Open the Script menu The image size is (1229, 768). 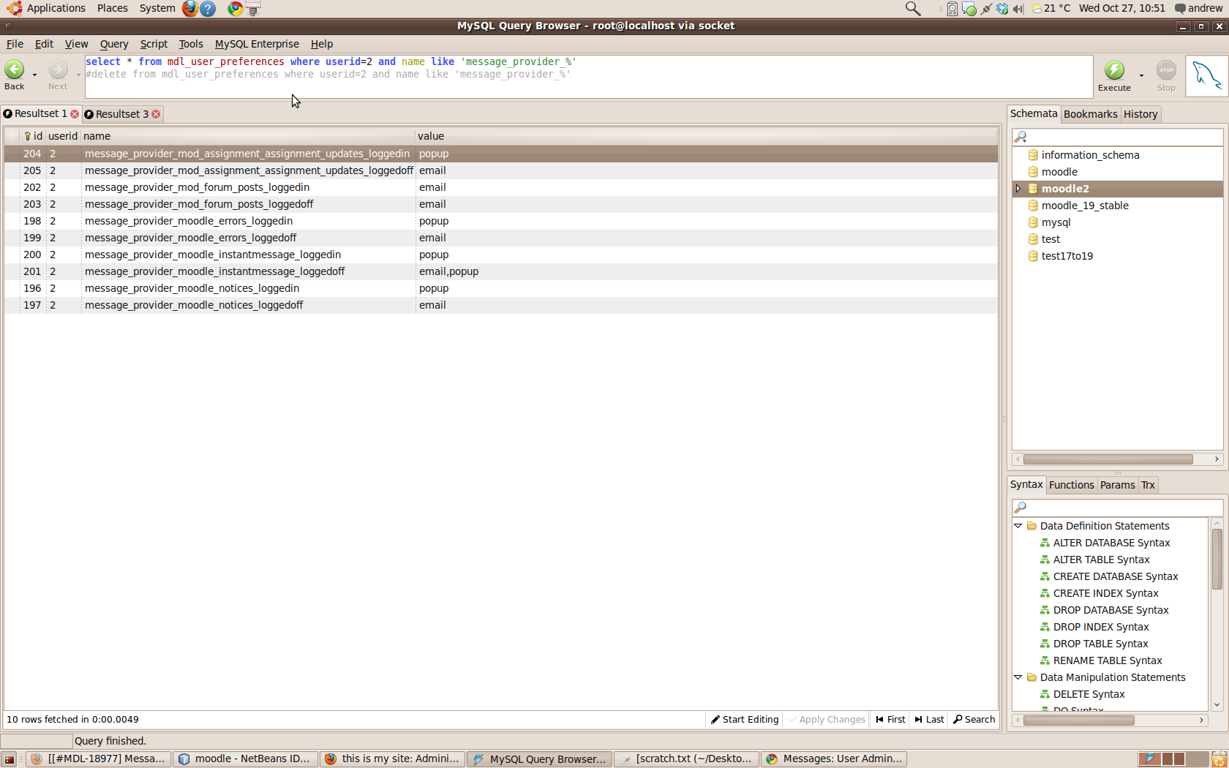pyautogui.click(x=154, y=44)
